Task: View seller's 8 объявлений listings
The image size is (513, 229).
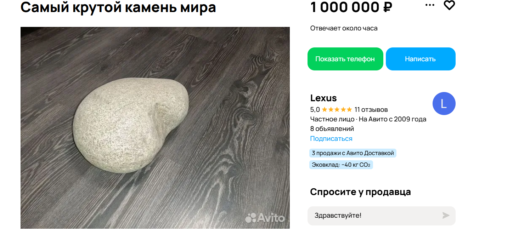Action: coord(332,129)
